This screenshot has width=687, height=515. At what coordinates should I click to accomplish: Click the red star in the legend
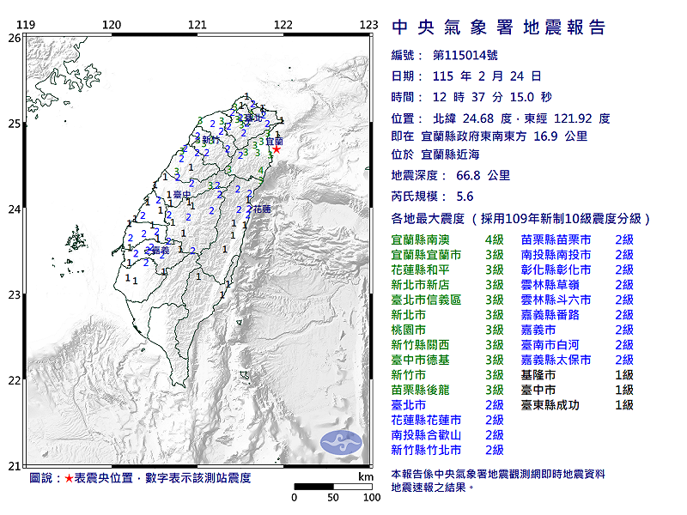(x=69, y=478)
